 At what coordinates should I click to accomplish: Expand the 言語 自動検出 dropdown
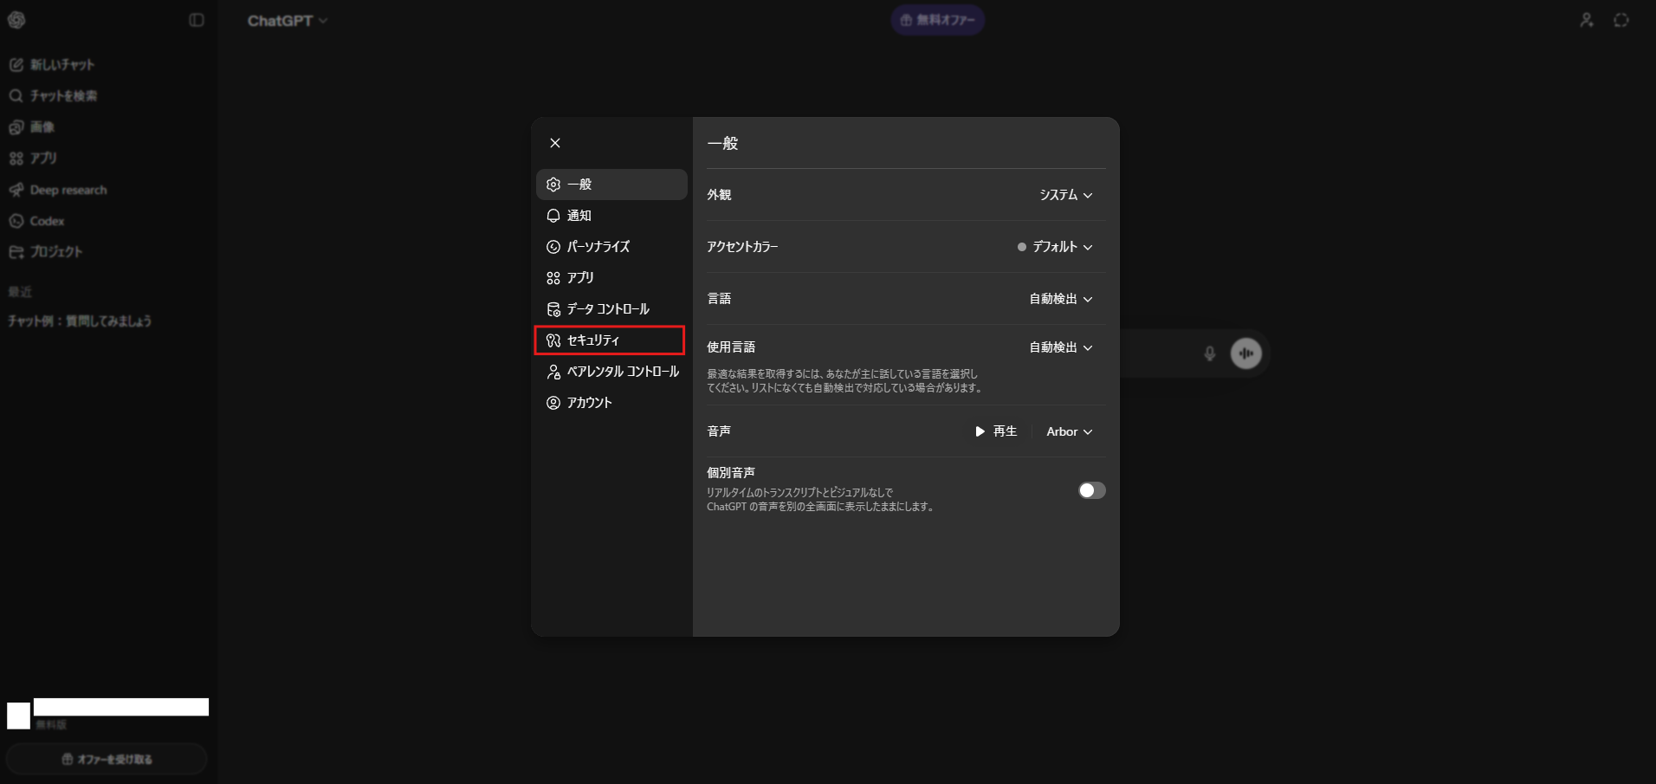tap(1060, 299)
